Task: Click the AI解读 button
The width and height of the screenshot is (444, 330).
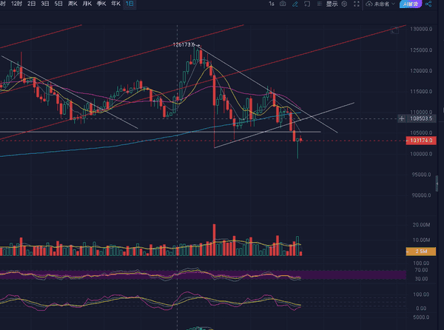Action: click(x=408, y=4)
